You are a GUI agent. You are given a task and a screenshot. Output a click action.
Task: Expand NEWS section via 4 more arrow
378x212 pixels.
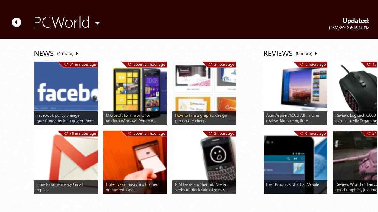[x=77, y=54]
